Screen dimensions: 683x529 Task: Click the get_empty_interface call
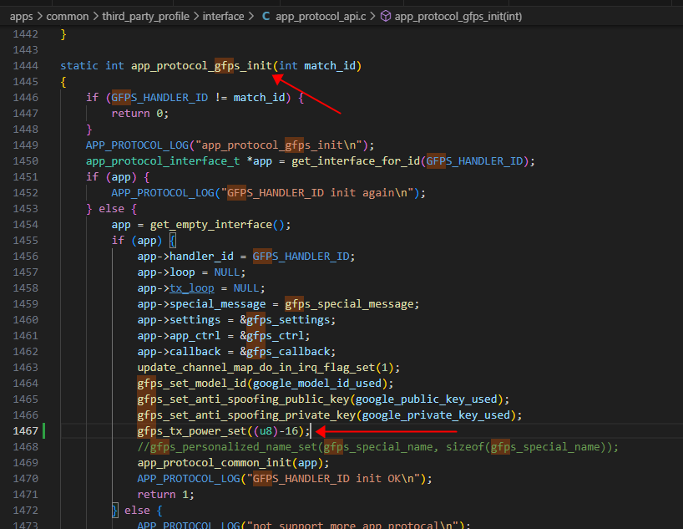211,225
